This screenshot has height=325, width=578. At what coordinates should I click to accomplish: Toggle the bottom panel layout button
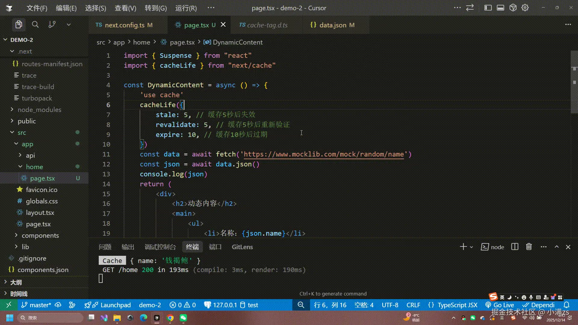(x=500, y=8)
